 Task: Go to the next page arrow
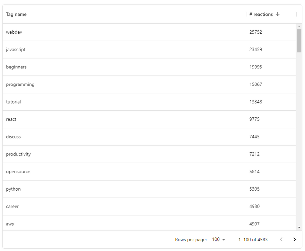pos(295,240)
